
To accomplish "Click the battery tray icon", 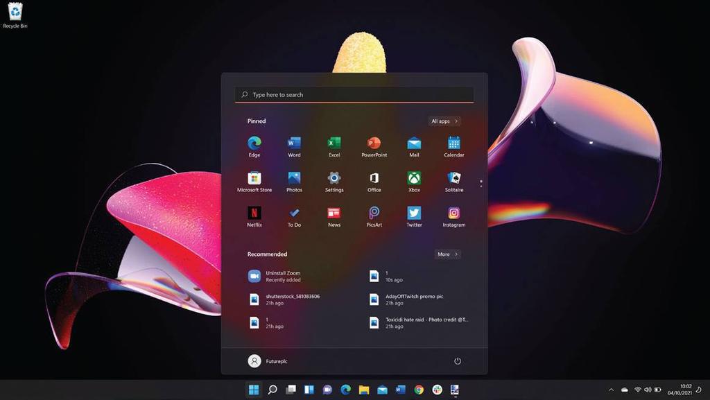I will tap(658, 390).
